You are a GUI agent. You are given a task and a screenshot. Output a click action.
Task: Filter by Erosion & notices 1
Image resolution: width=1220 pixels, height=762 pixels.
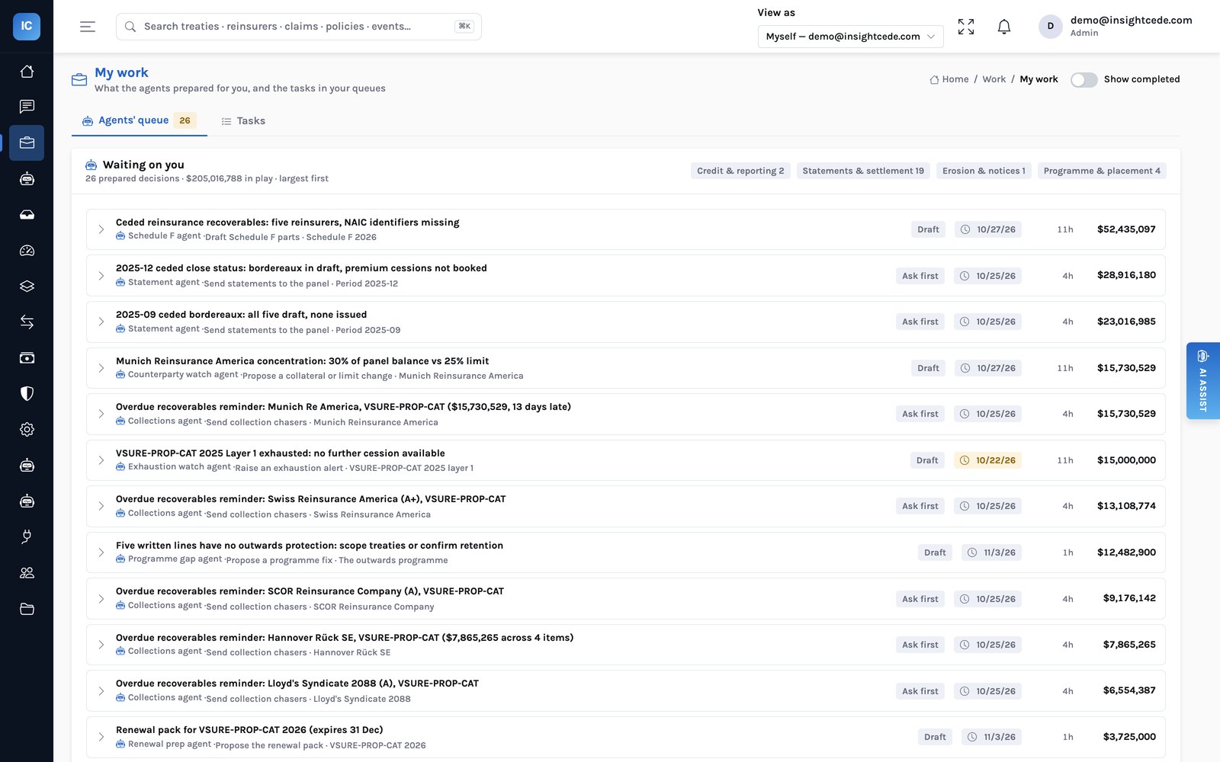[984, 171]
